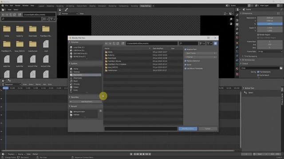
Task: Open the Render properties tab
Action: (x=237, y=20)
